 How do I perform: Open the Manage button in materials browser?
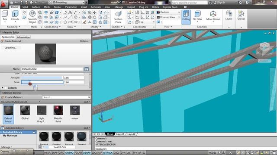click(7, 147)
